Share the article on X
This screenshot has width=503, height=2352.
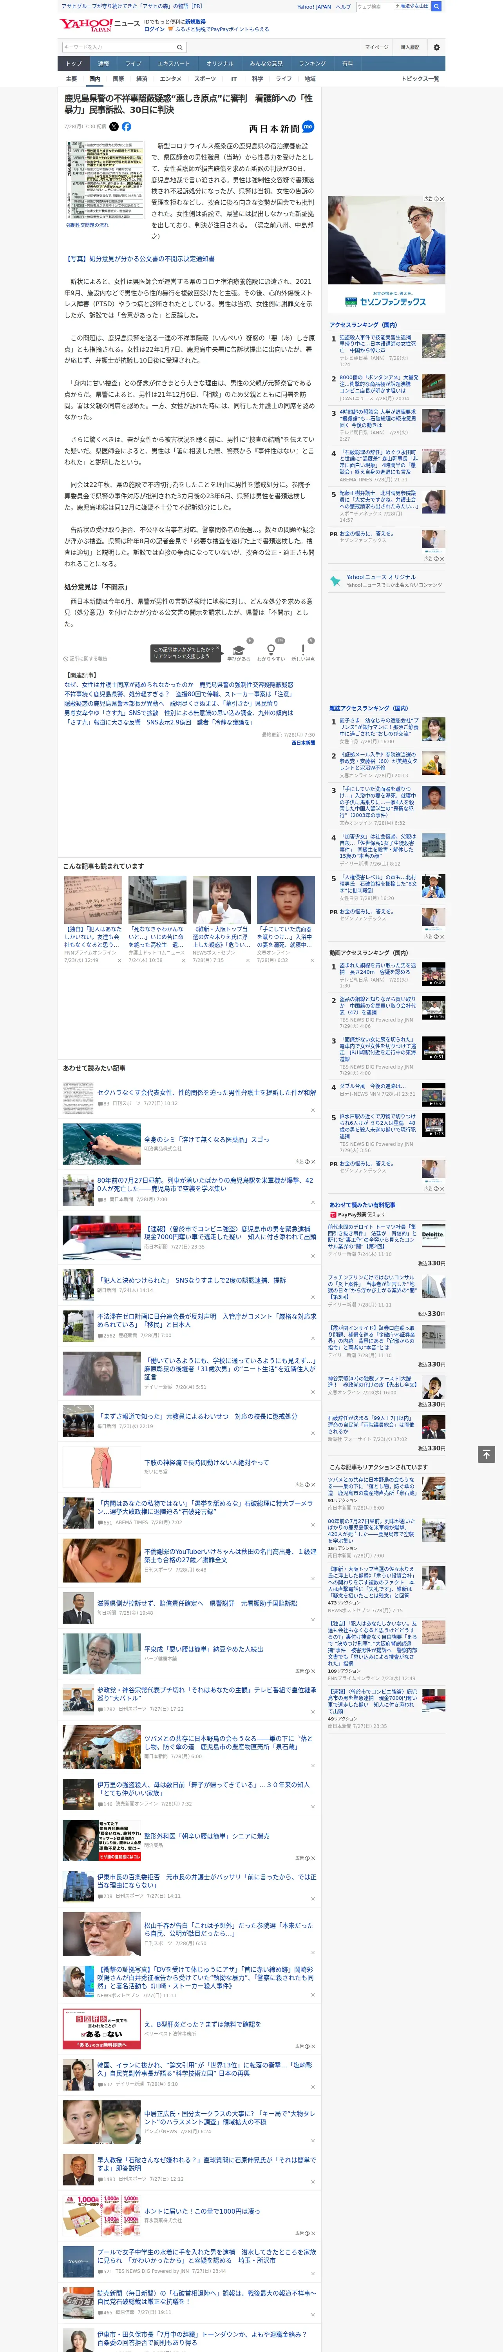(x=114, y=127)
